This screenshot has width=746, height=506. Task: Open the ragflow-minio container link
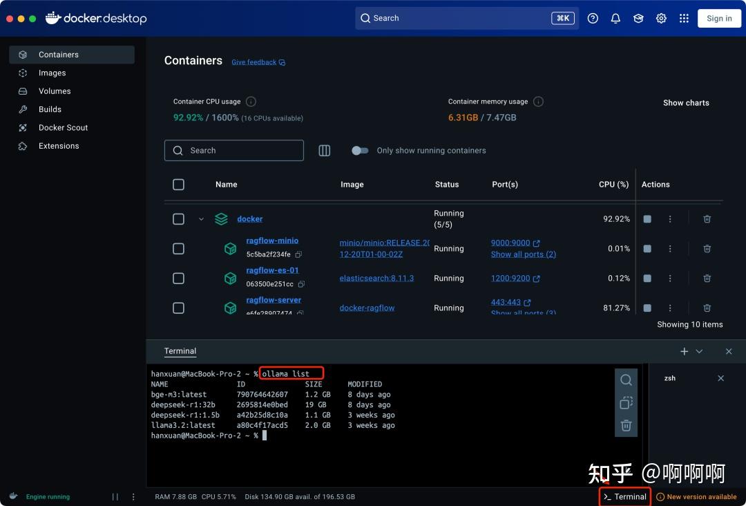[x=272, y=241]
